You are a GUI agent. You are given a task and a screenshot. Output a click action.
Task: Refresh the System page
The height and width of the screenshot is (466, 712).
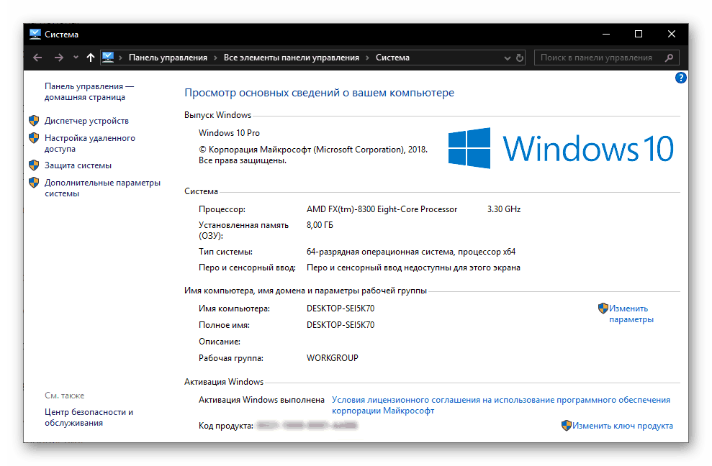[x=520, y=58]
